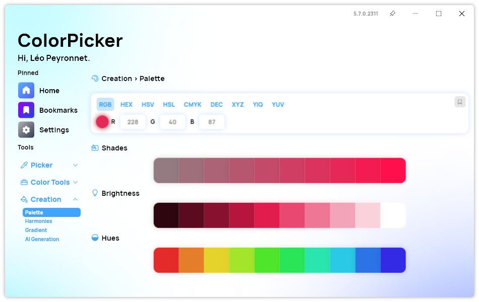Click the Creation section paint icon
This screenshot has width=479, height=302.
24,199
